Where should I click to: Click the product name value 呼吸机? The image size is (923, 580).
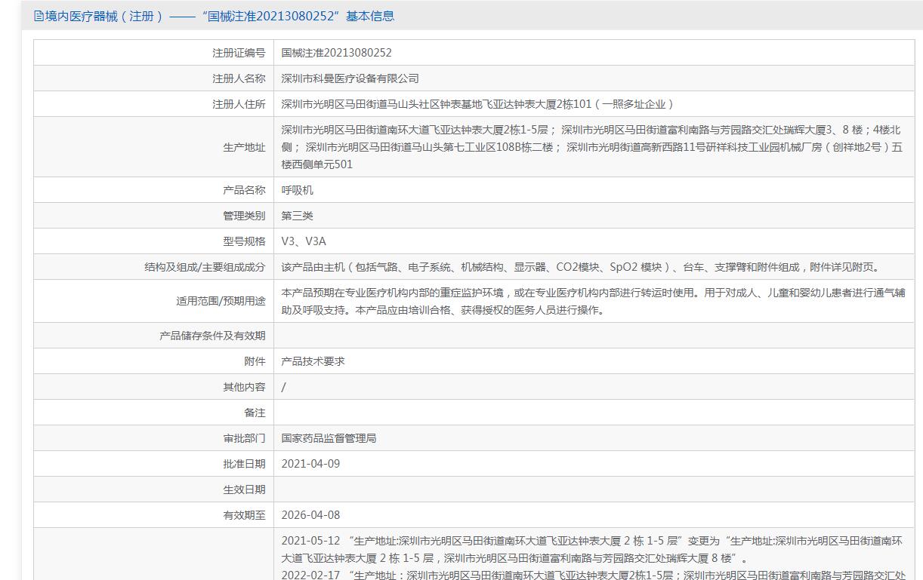tap(297, 190)
